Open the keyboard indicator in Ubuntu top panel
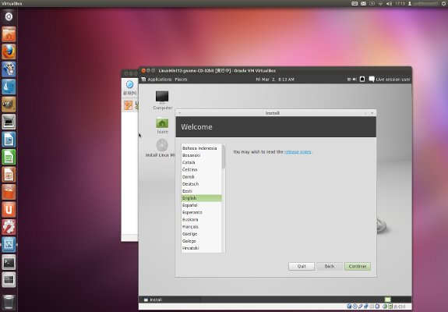Image resolution: width=448 pixels, height=312 pixels. pyautogui.click(x=355, y=3)
